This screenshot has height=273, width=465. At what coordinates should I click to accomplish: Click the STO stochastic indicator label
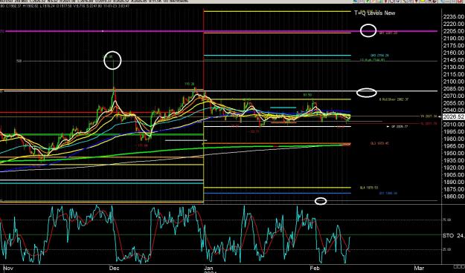[448, 235]
